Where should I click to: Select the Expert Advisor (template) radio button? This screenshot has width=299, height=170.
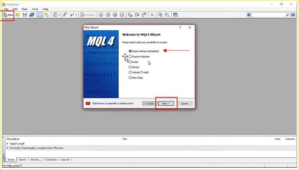pos(130,51)
